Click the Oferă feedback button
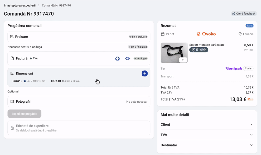 pyautogui.click(x=244, y=14)
